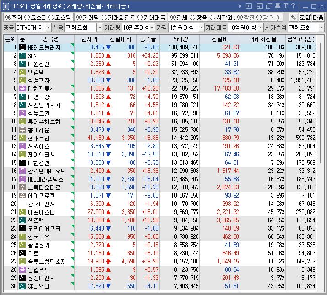Image resolution: width=327 pixels, height=295 pixels.
Task: Click the 다음 next button
Action: (318, 17)
